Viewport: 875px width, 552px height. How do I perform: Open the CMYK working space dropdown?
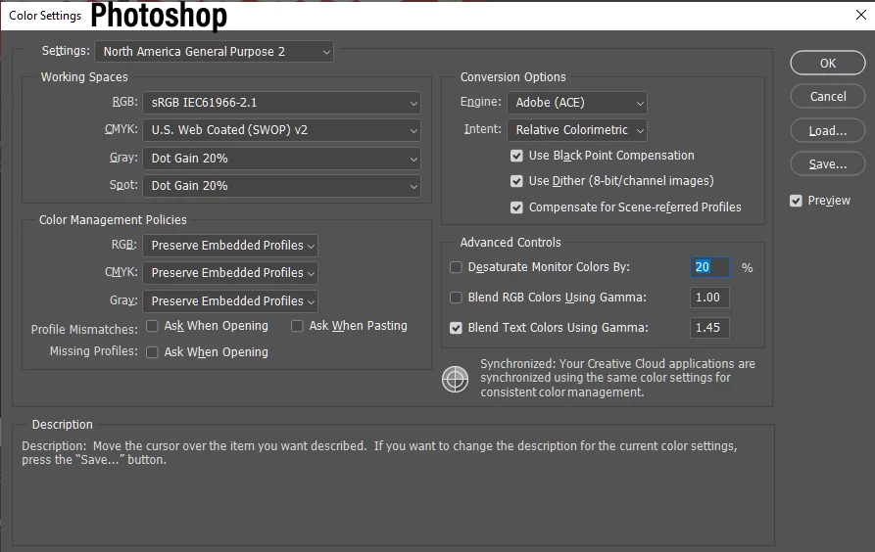pyautogui.click(x=282, y=130)
